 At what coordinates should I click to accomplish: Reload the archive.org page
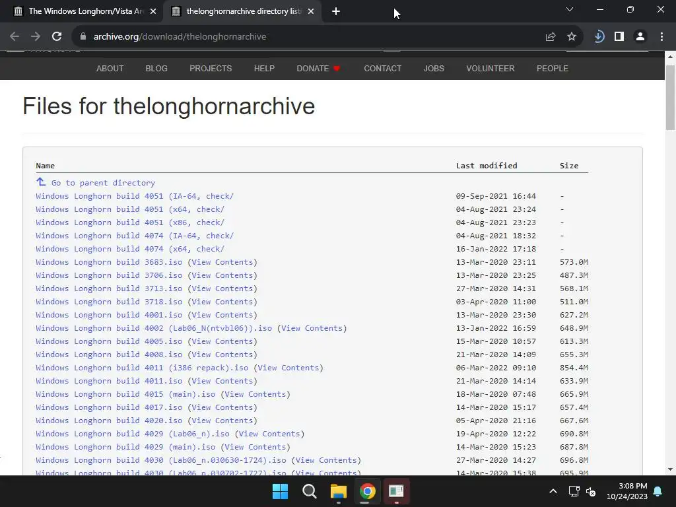57,37
